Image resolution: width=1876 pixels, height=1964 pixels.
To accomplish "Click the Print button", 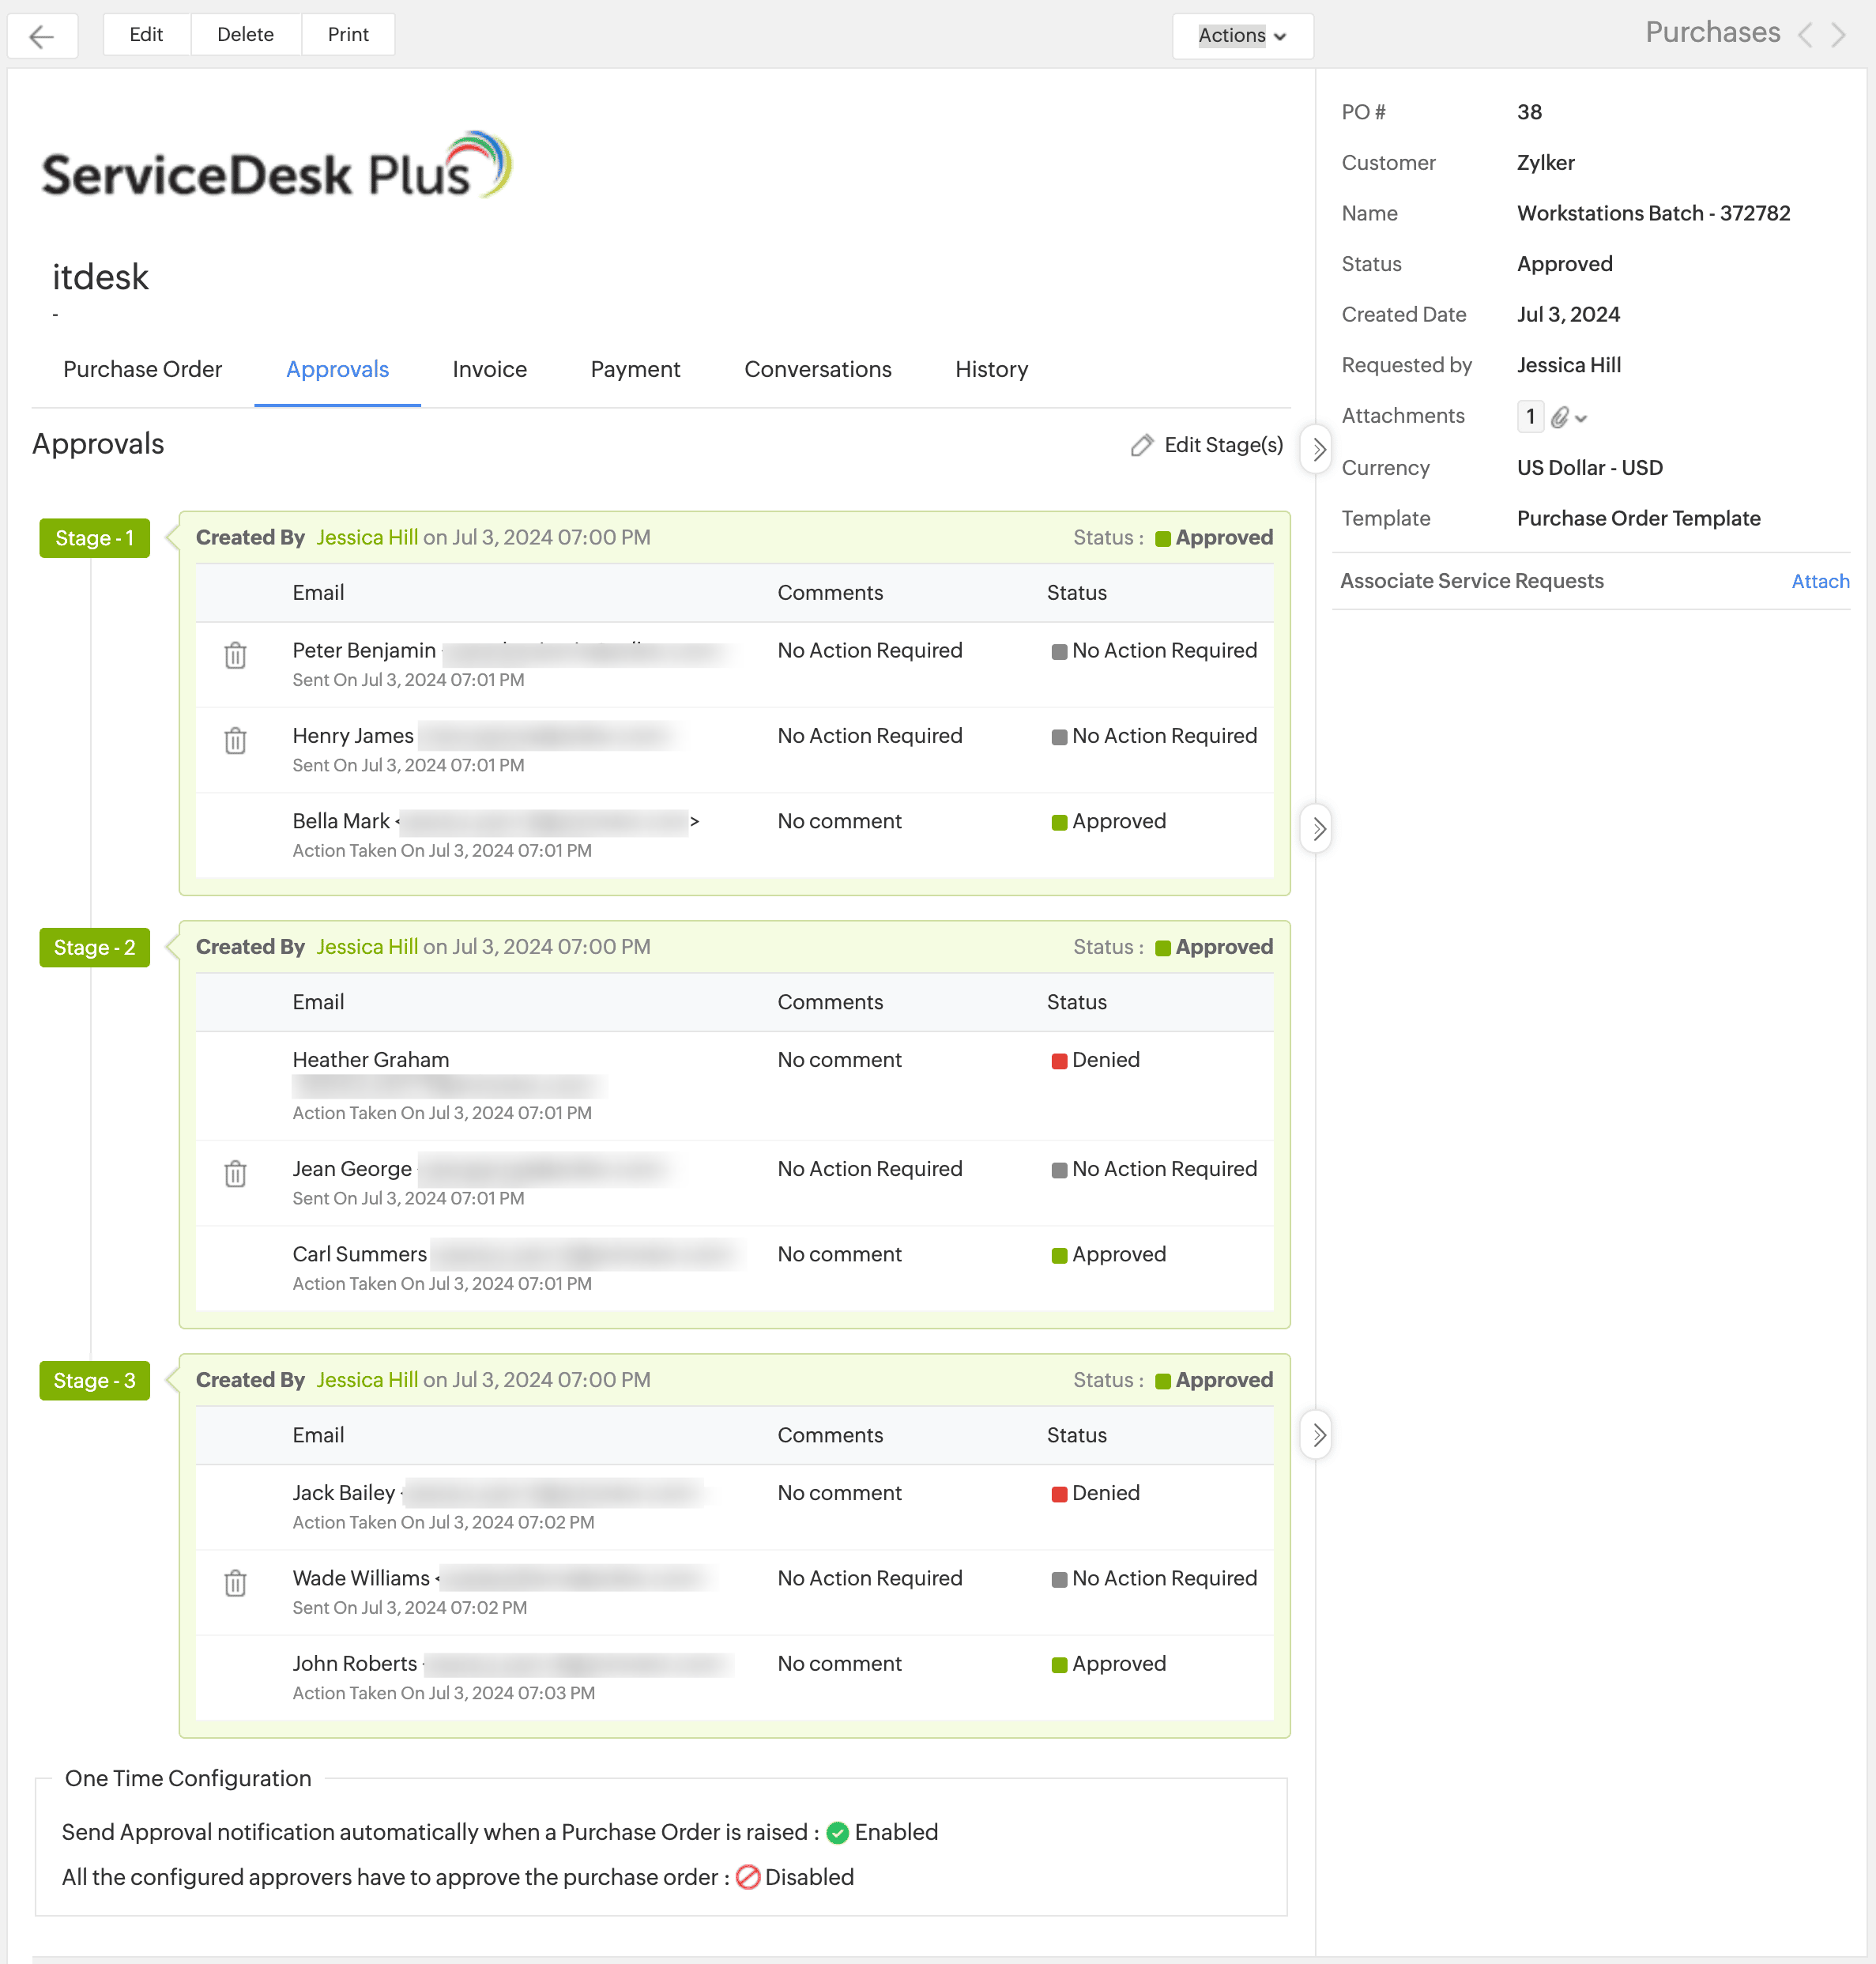I will (348, 34).
